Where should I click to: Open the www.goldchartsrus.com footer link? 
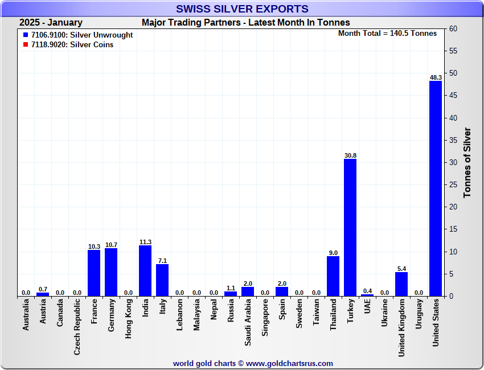tap(290, 363)
